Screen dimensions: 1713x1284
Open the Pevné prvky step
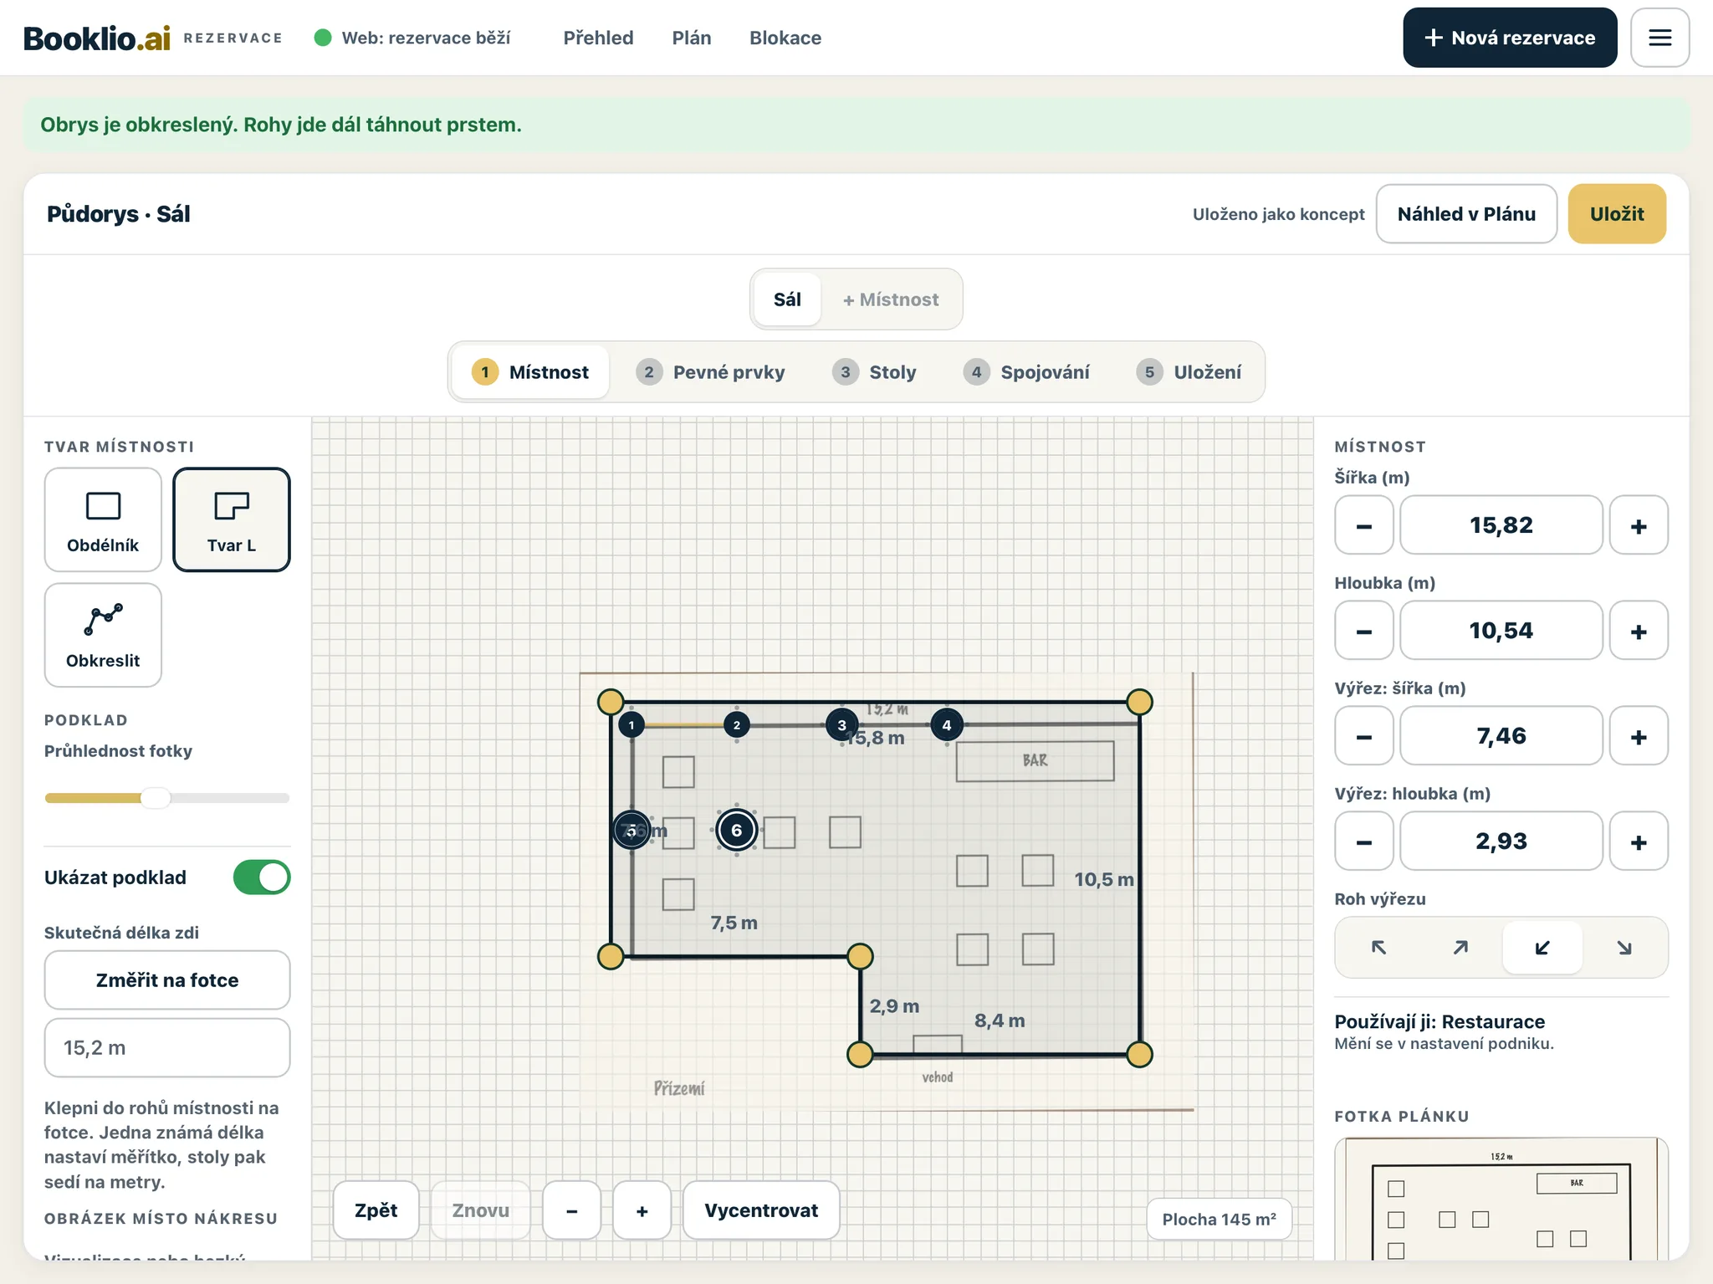click(x=710, y=372)
